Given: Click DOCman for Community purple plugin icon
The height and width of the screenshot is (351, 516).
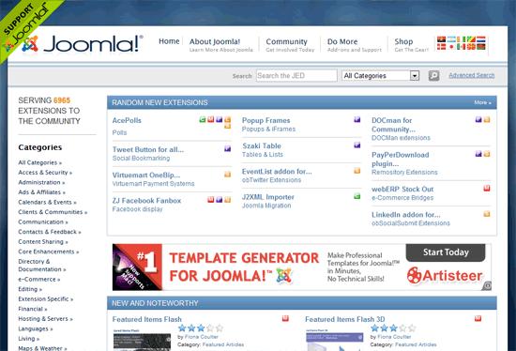Looking at the screenshot, I should point(478,119).
